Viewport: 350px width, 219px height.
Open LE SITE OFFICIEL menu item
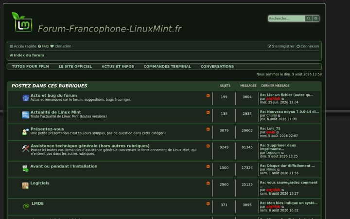point(75,66)
